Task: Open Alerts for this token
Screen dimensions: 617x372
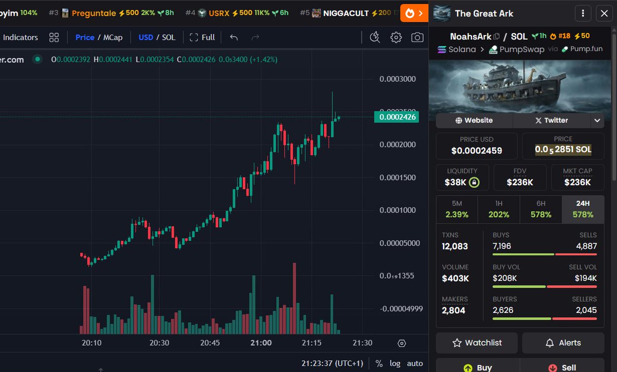Action: [x=563, y=343]
